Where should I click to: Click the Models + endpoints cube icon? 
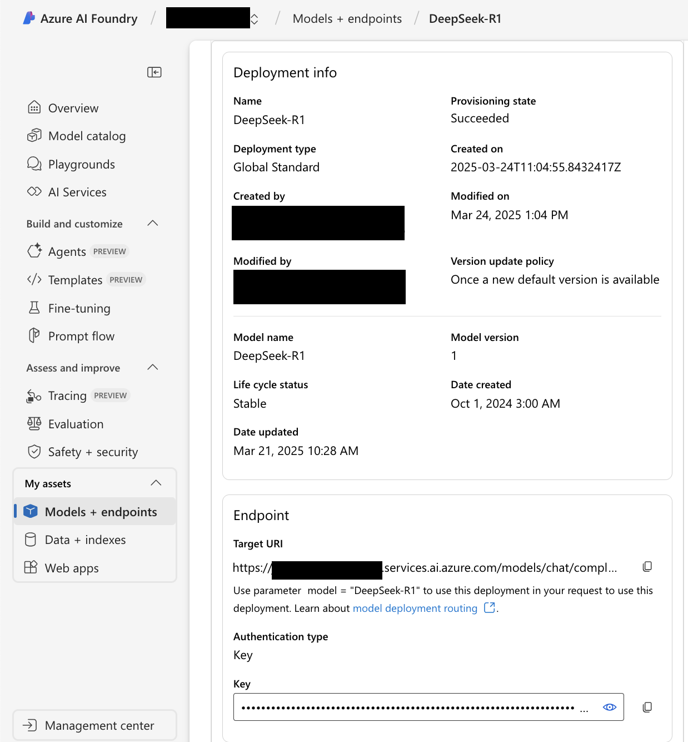coord(31,511)
